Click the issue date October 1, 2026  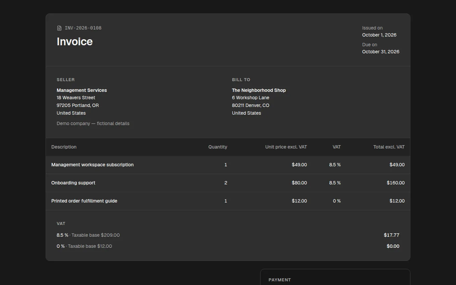tap(379, 35)
